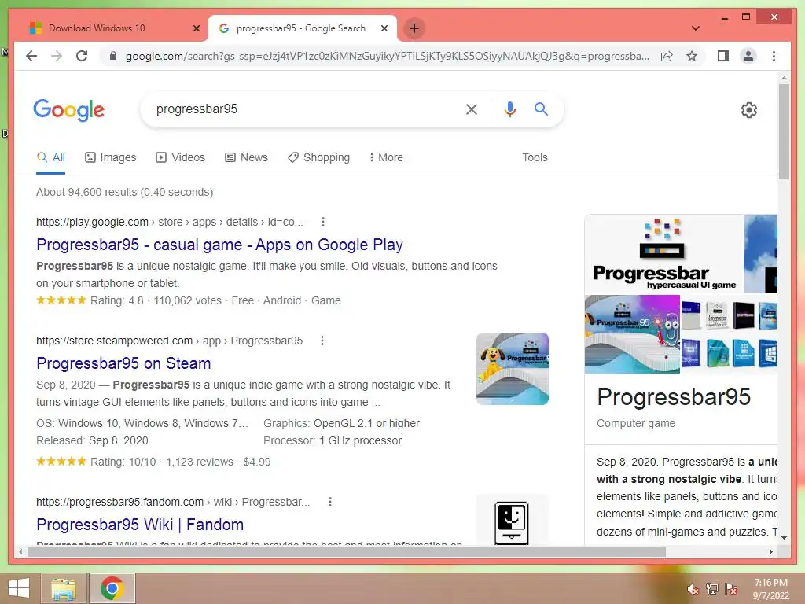
Task: Clear the Google search box
Action: coord(472,109)
